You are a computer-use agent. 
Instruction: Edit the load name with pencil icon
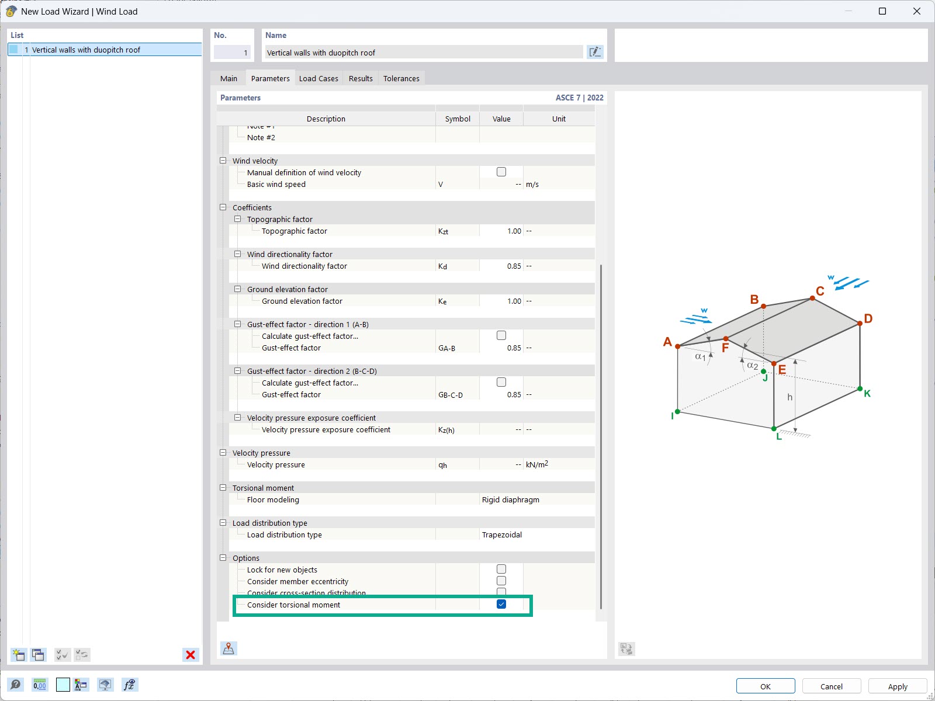pos(595,52)
